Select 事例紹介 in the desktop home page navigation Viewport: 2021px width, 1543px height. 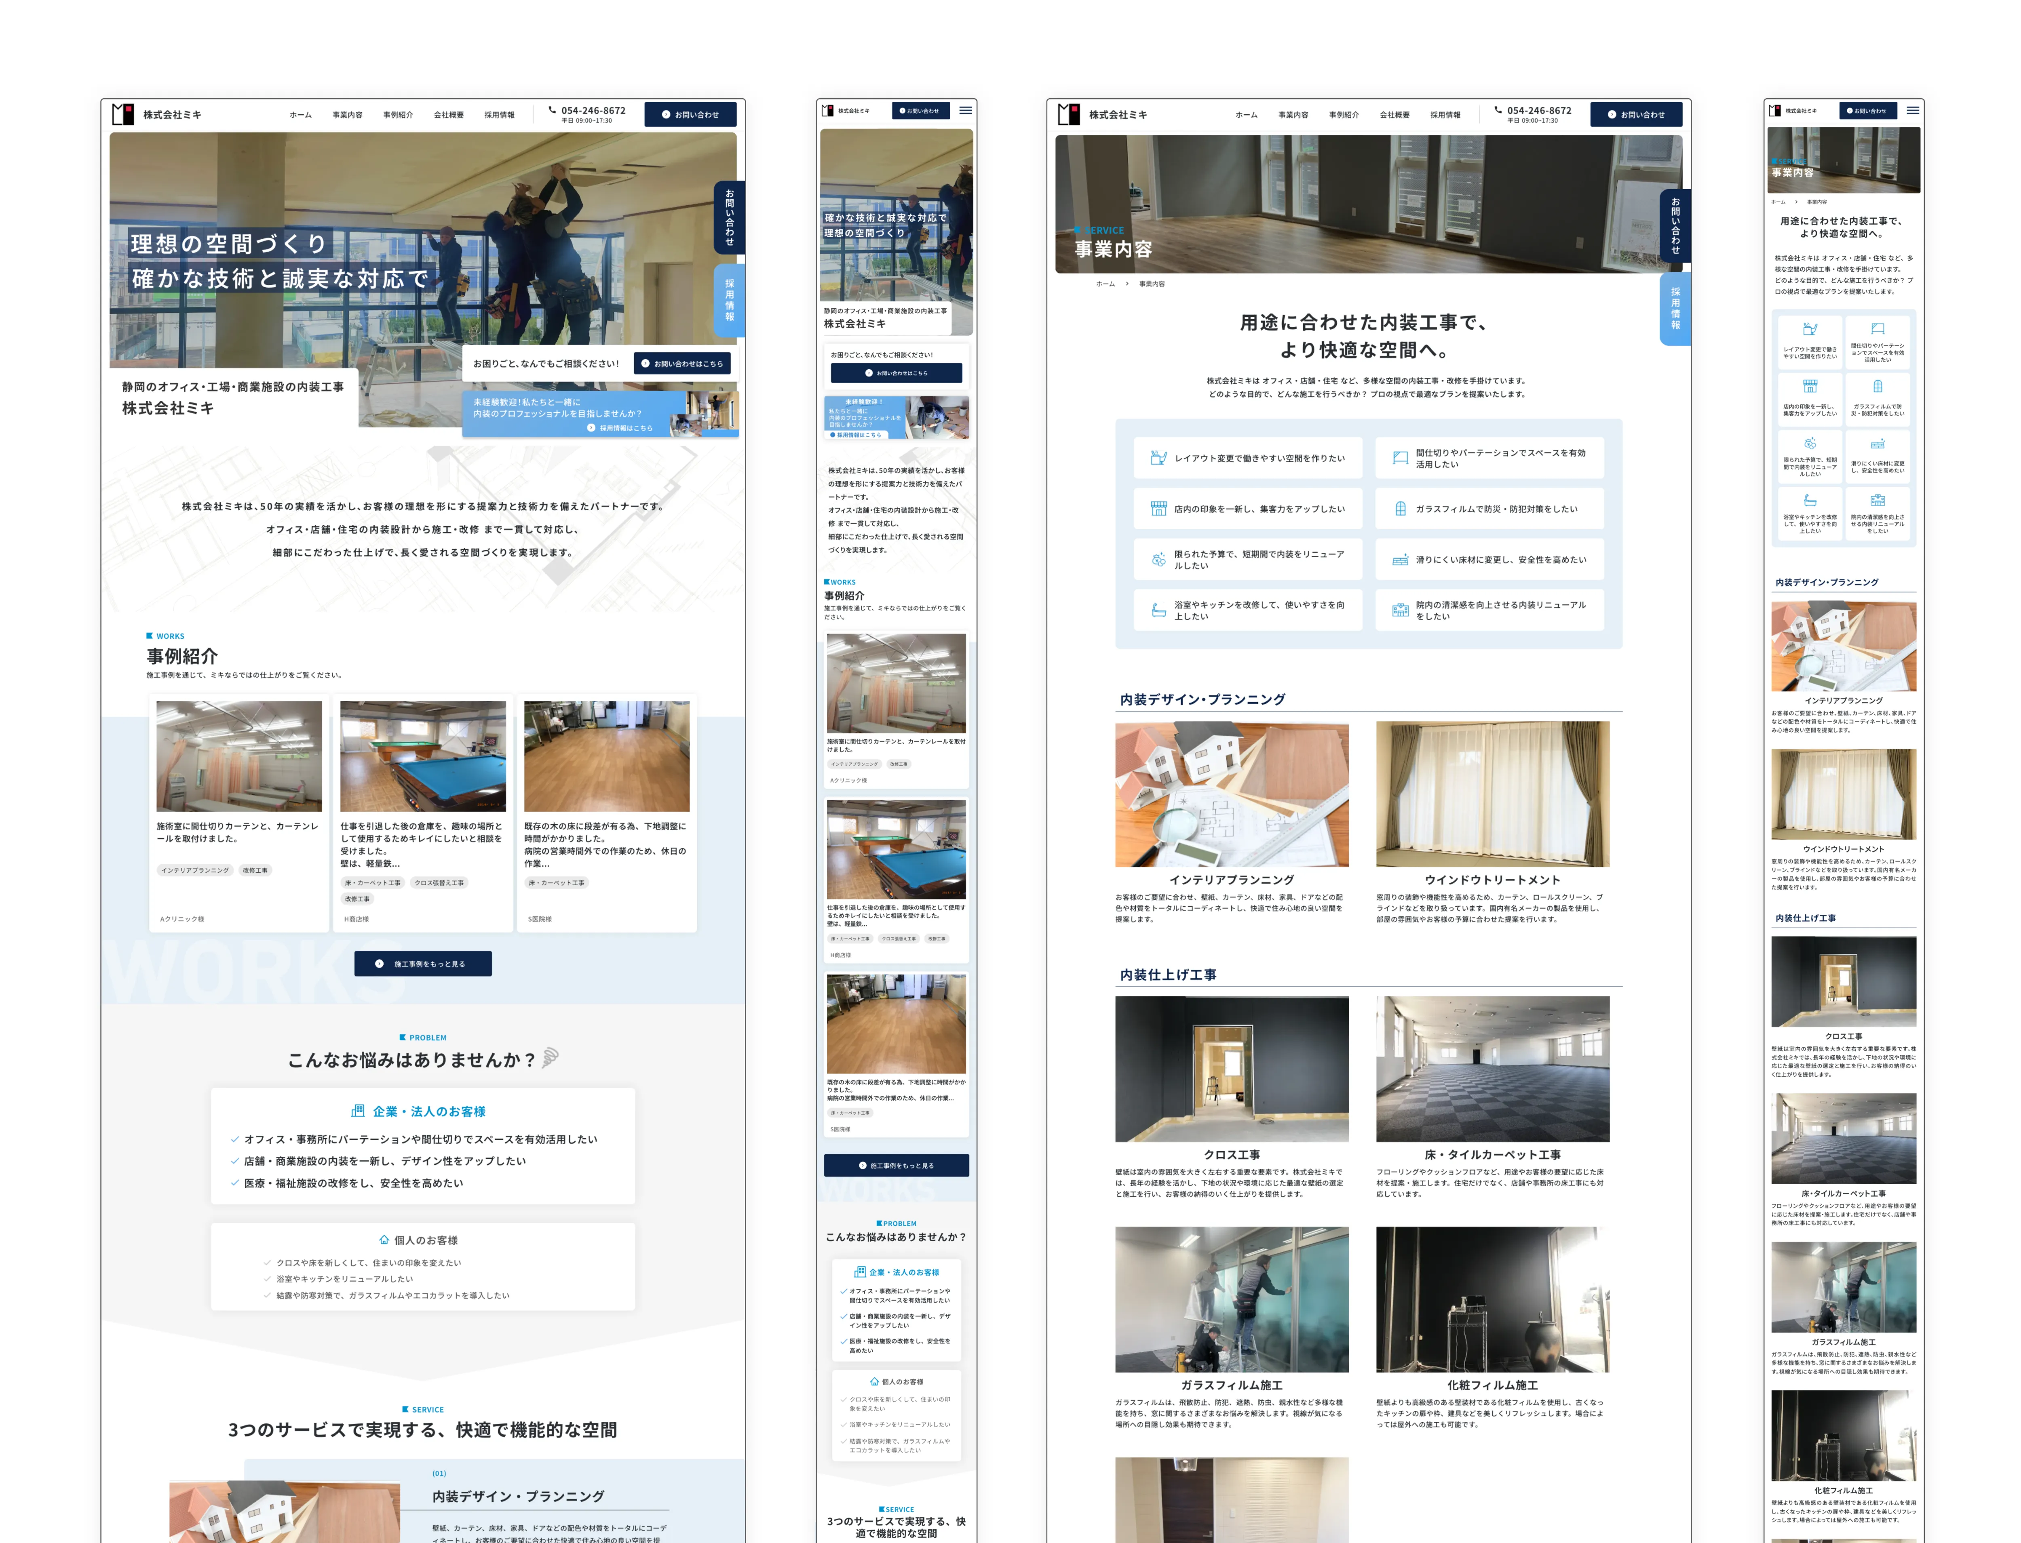[398, 115]
